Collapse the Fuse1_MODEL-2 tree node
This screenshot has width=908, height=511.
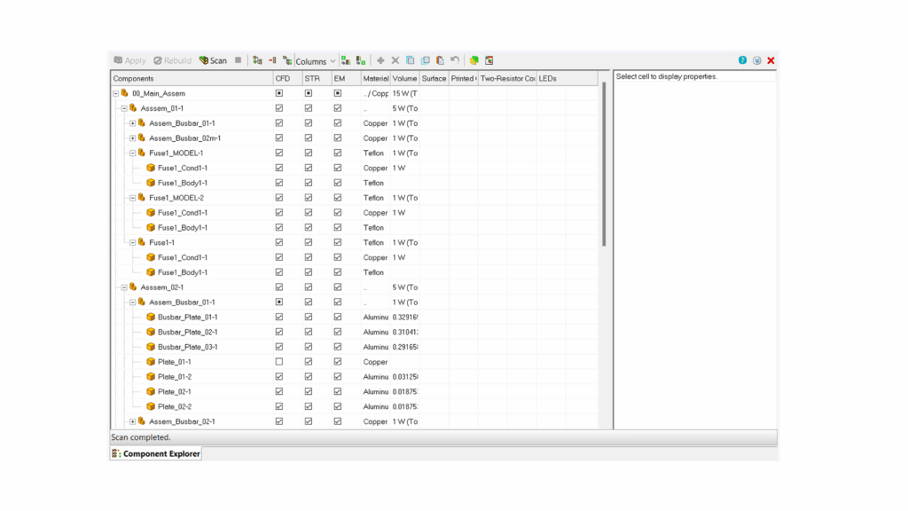pos(132,198)
